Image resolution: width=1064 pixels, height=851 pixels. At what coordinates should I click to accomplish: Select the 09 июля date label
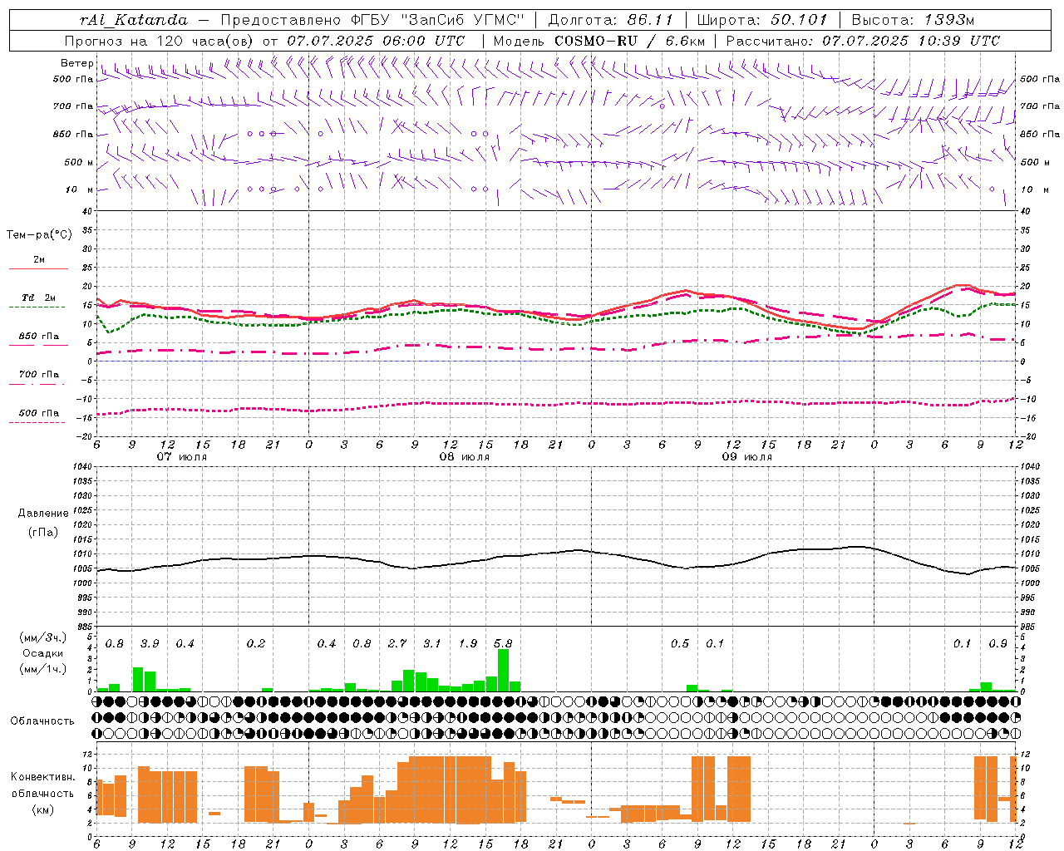(x=747, y=457)
